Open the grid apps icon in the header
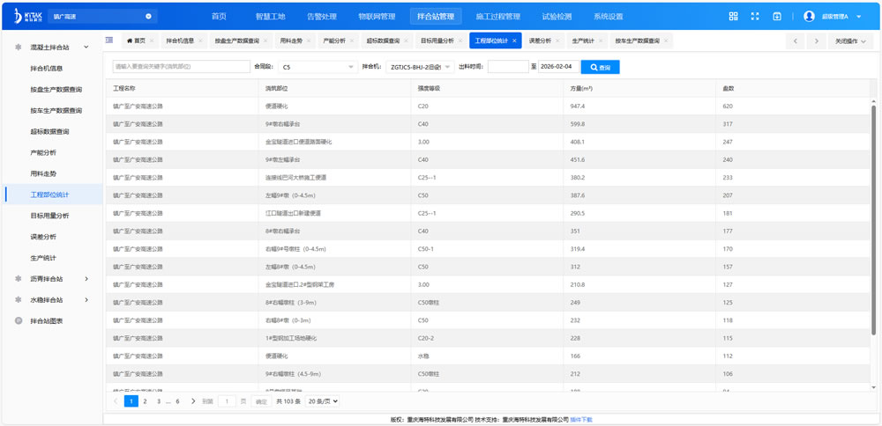 point(733,17)
